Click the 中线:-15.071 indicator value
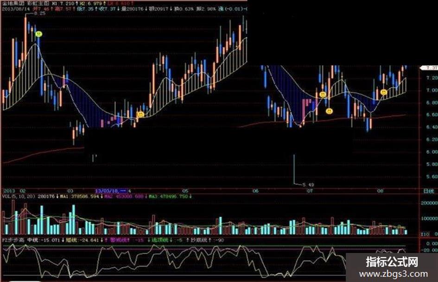 tap(43, 240)
